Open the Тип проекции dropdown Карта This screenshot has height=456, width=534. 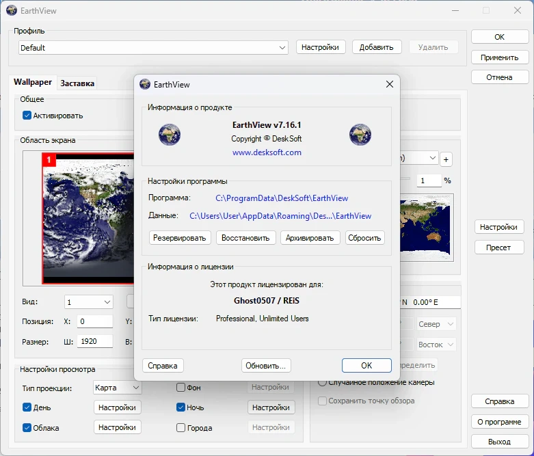click(117, 388)
